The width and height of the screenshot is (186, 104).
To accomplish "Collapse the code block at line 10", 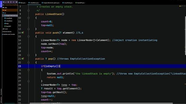I will pyautogui.click(x=28, y=18).
